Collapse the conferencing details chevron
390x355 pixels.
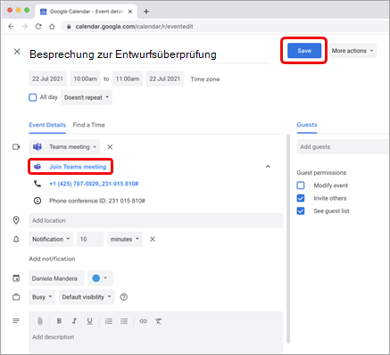tap(268, 167)
